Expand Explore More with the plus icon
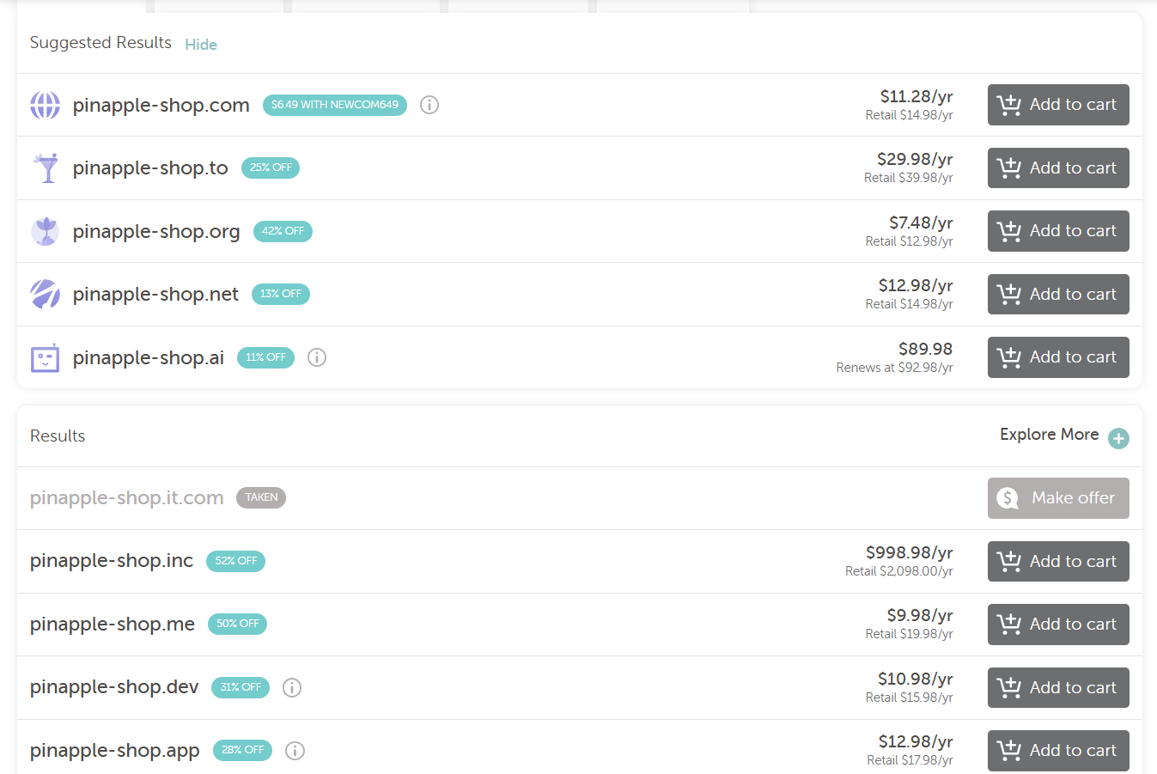Viewport: 1157px width, 774px height. point(1118,438)
